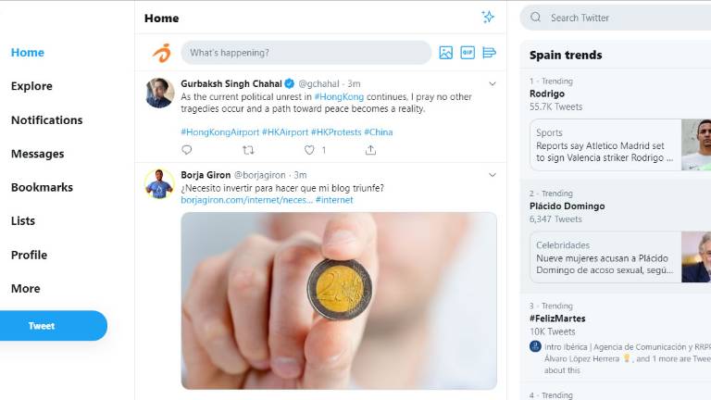
Task: Reply to Gurbaksh Singh Chahal's tweet
Action: point(187,150)
